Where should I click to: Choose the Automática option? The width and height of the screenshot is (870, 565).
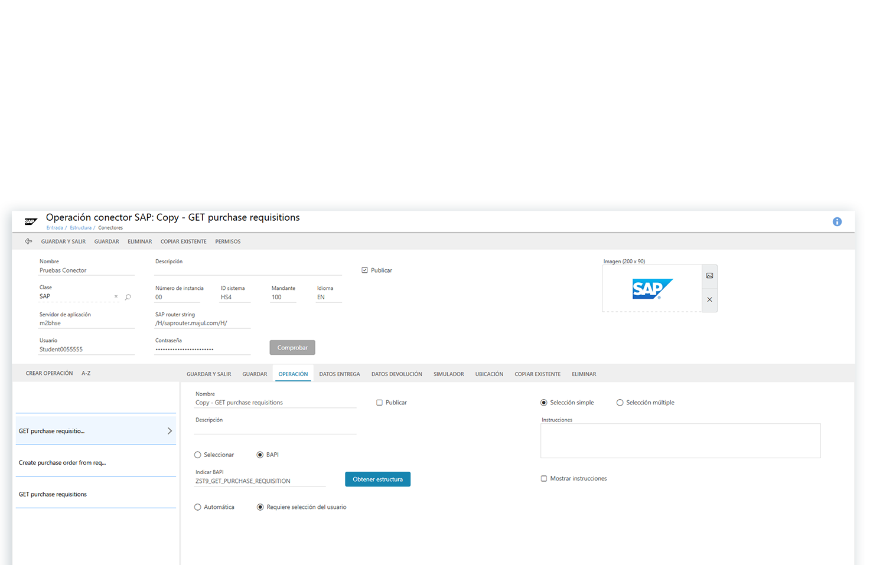(197, 507)
